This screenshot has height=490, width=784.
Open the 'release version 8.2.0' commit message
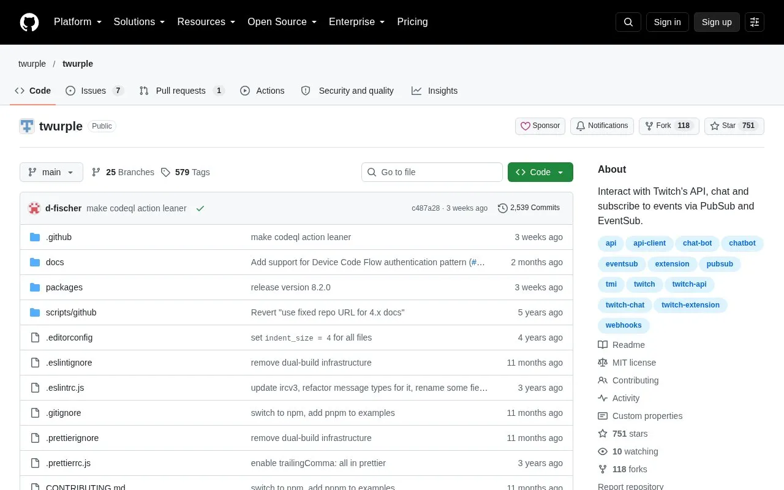point(291,287)
